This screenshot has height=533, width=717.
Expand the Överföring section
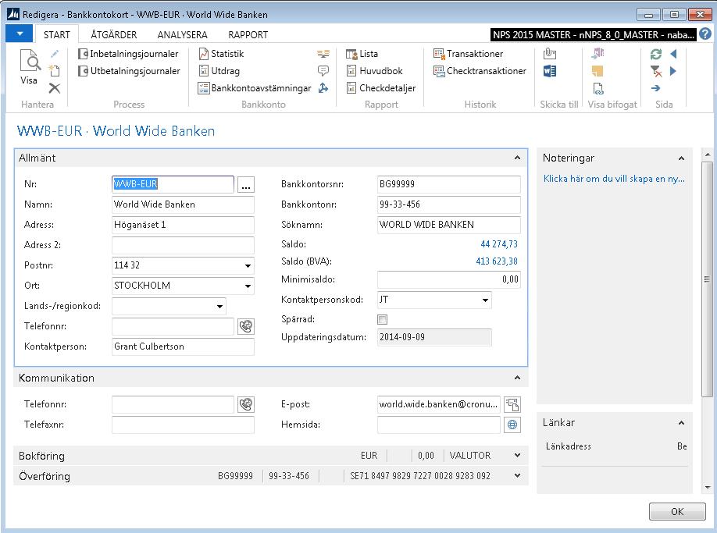coord(517,475)
